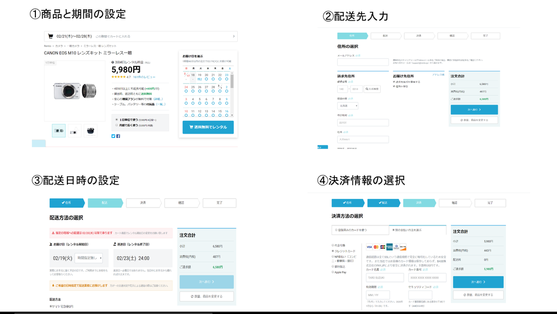Pick the availability circle under date 25

pyautogui.click(x=193, y=91)
